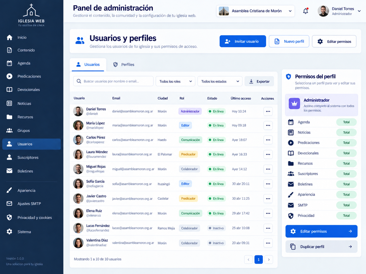
Task: Open the church selector Asamblea Cristiana de Morón
Action: (x=256, y=11)
